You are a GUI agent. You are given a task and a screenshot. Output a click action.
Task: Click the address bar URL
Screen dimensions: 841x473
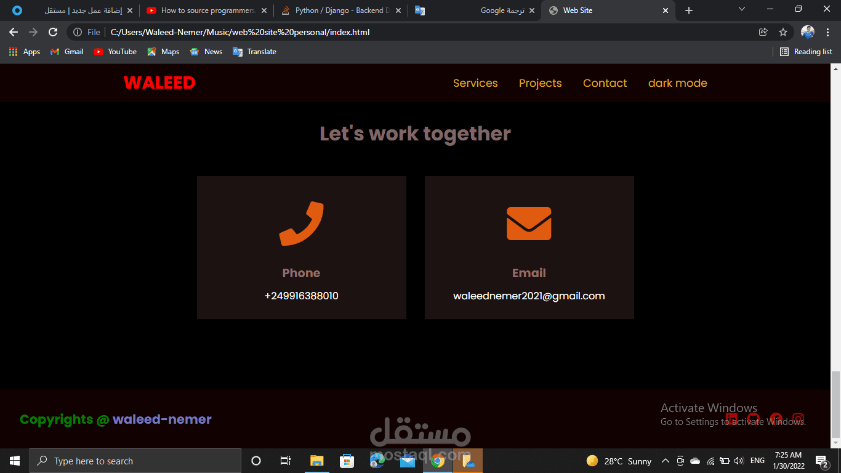(x=240, y=32)
